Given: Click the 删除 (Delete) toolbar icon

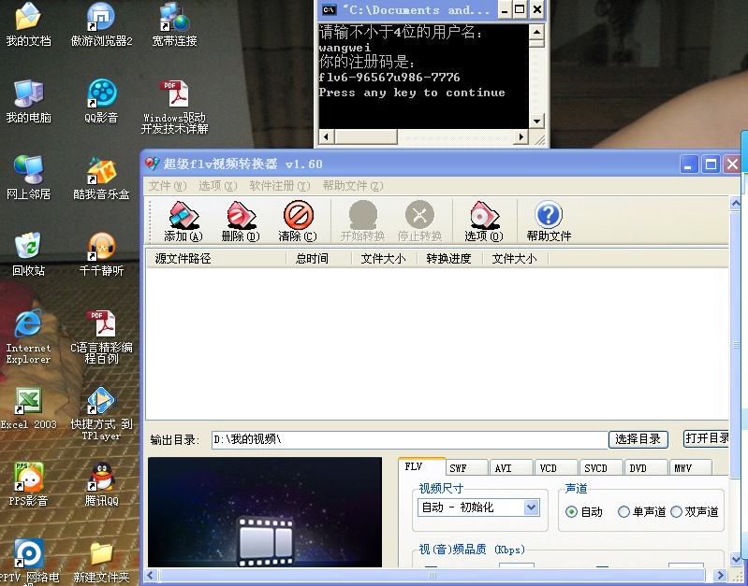Looking at the screenshot, I should 240,222.
